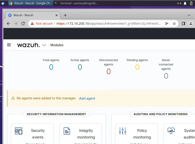Screen dimensions: 195x144
Task: Click the Never connected agents count
Action: click(x=166, y=76)
